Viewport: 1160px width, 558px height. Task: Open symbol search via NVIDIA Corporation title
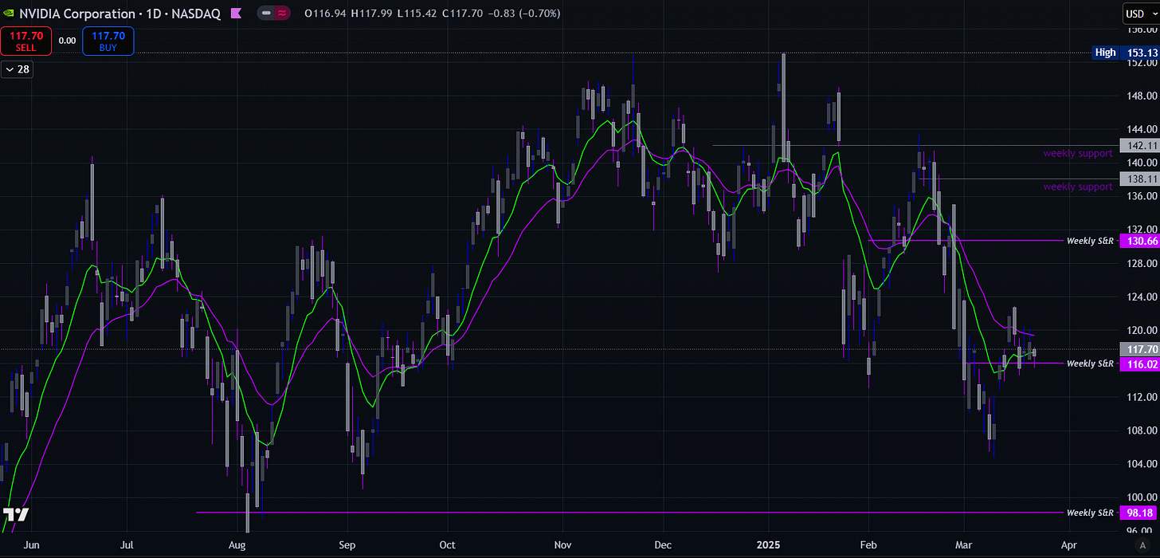pos(77,14)
